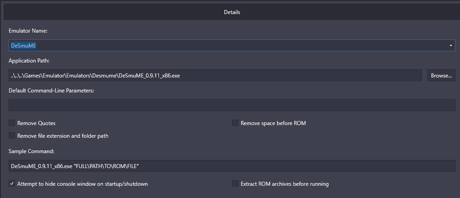Tick the Remove space before ROM checkbox

pos(235,123)
